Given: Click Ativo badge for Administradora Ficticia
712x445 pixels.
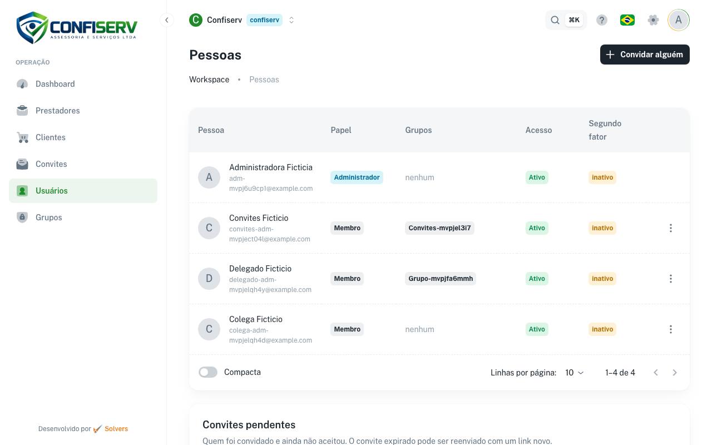Looking at the screenshot, I should click(537, 177).
